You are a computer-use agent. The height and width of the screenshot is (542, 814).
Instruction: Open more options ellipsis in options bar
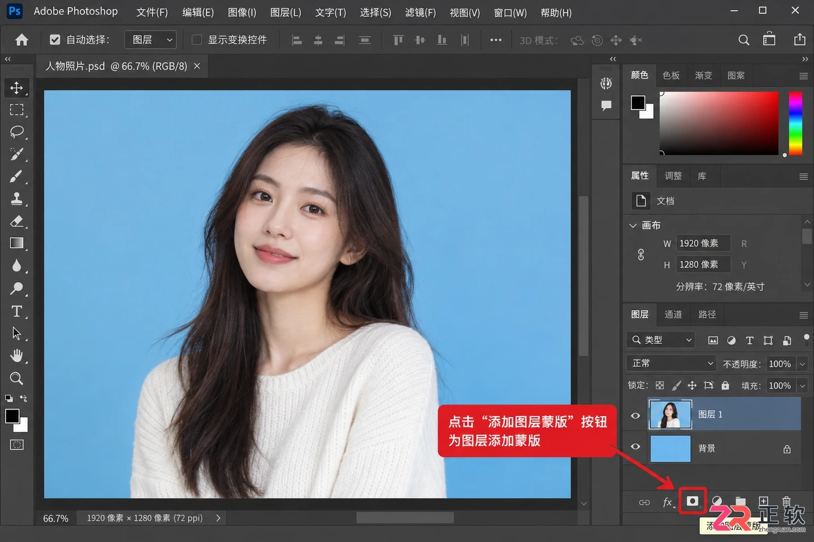tap(496, 40)
